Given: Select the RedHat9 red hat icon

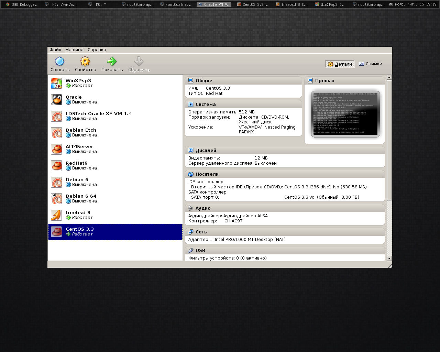Looking at the screenshot, I should (56, 166).
